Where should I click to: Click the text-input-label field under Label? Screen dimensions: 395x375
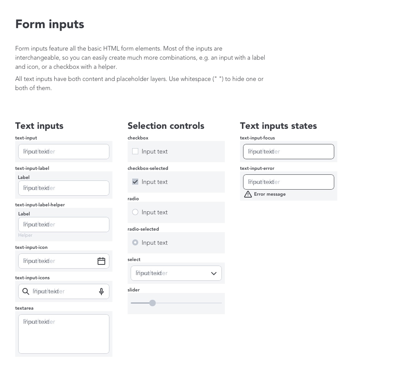coord(64,188)
